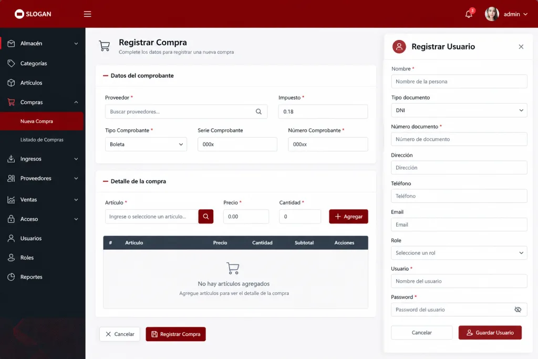Viewport: 538px width, 359px height.
Task: Click the admin profile avatar
Action: pyautogui.click(x=492, y=14)
